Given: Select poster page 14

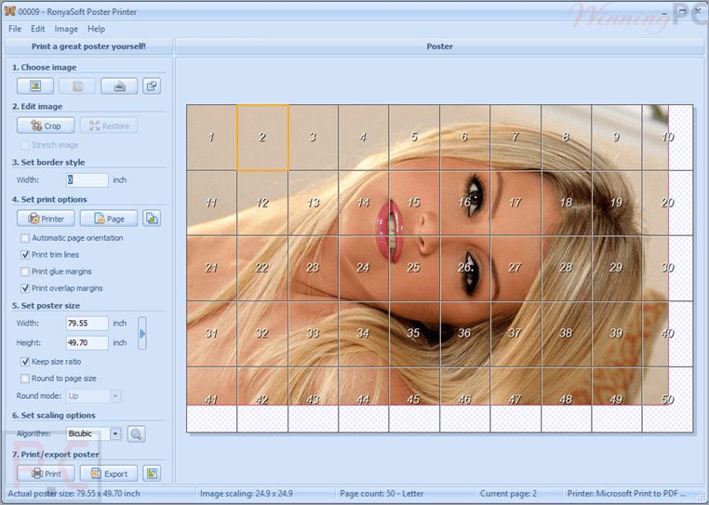Looking at the screenshot, I should [x=364, y=203].
